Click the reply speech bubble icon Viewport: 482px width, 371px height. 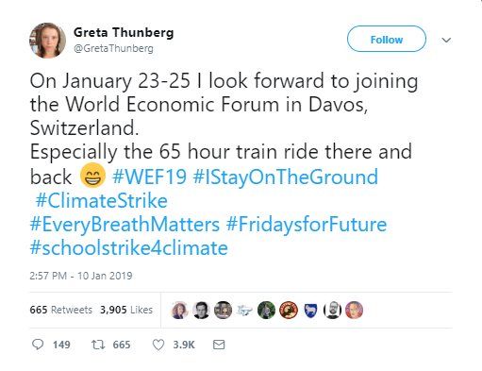click(x=38, y=345)
